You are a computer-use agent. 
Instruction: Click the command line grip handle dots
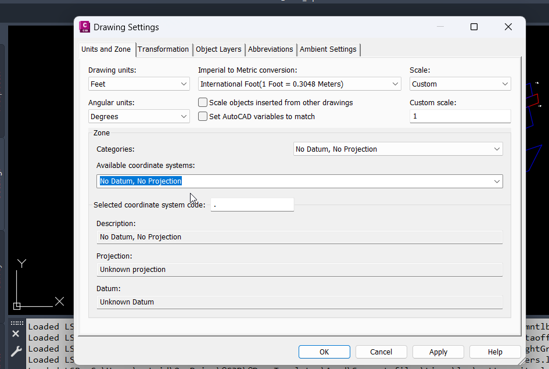17,323
